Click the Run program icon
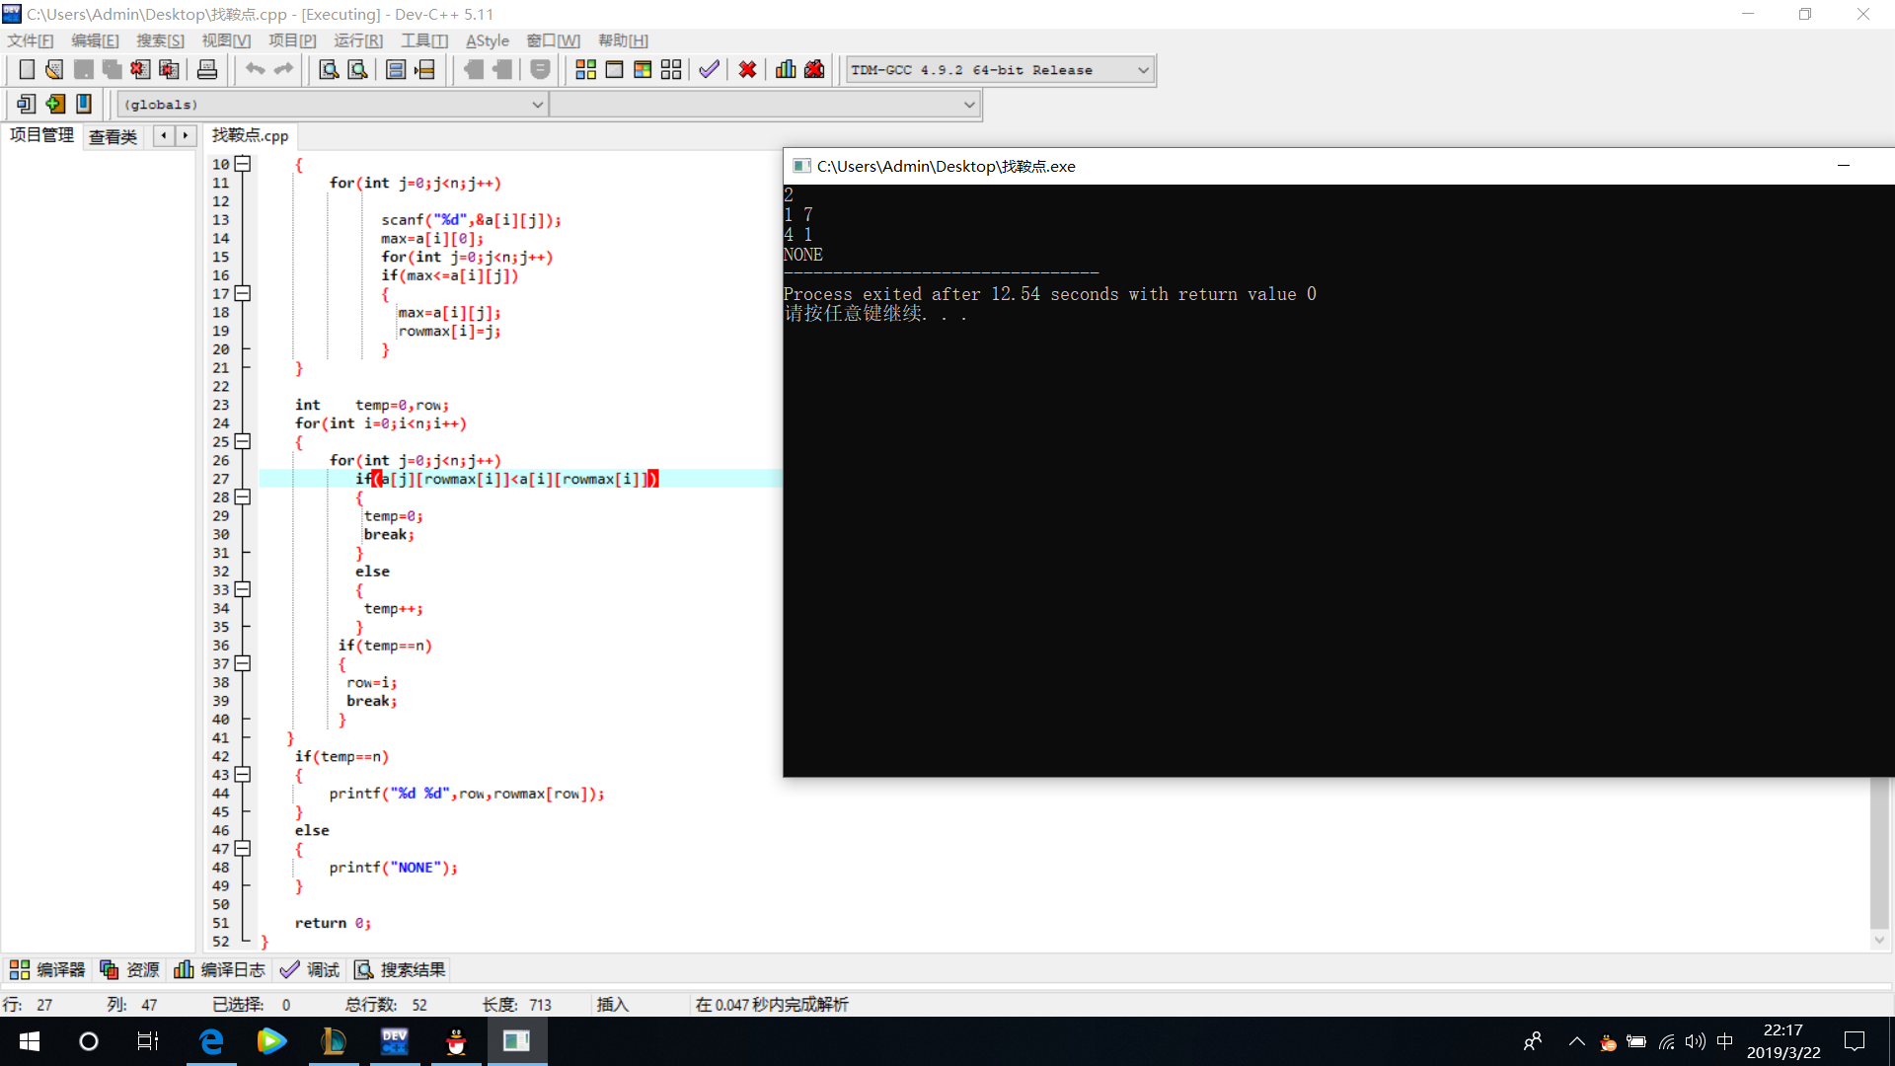1895x1066 pixels. click(614, 70)
